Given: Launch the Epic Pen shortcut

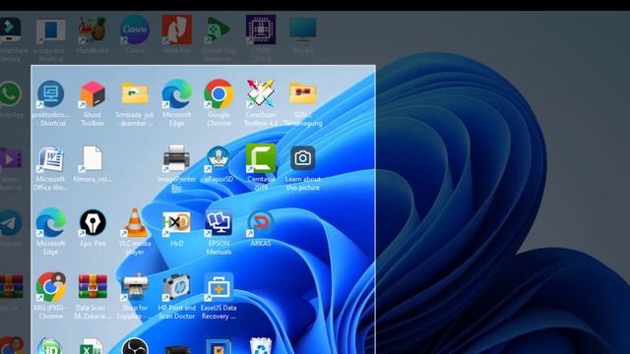Looking at the screenshot, I should [x=93, y=223].
